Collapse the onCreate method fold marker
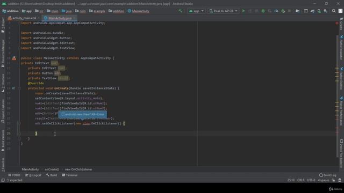The width and height of the screenshot is (344, 193). [x=19, y=88]
